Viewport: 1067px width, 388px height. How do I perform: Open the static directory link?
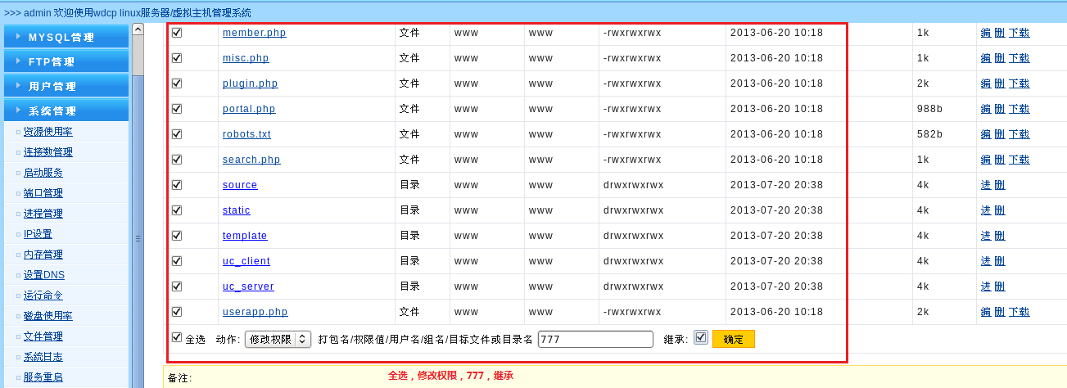click(237, 210)
